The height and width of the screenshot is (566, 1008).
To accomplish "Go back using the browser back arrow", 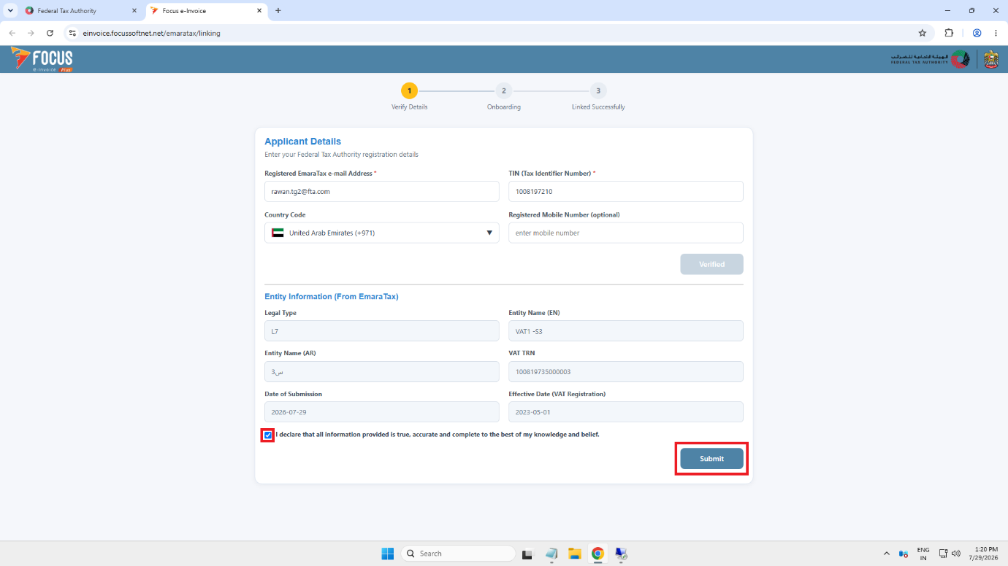I will (12, 33).
